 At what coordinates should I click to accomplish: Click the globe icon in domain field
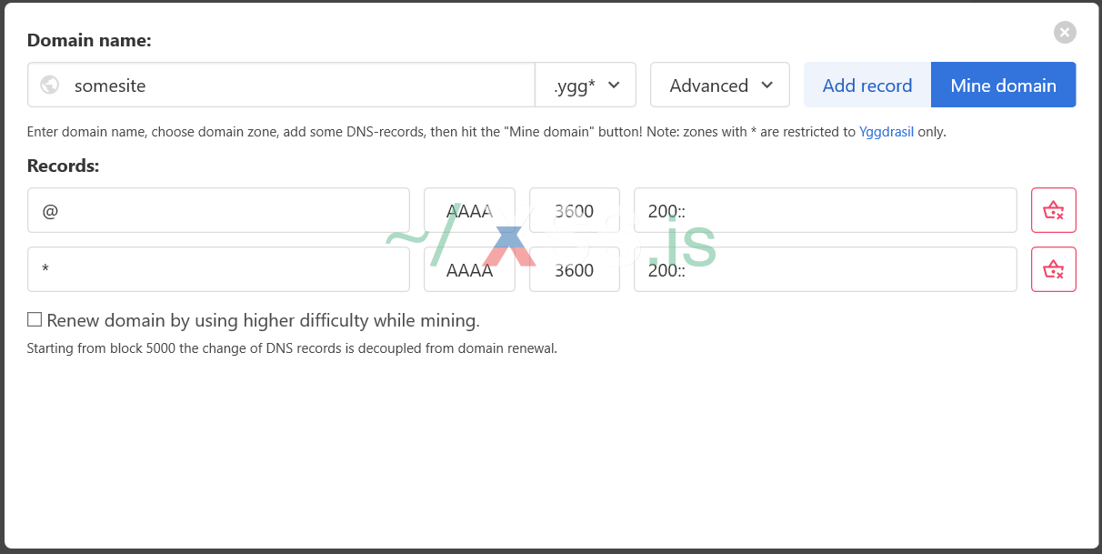click(x=50, y=86)
